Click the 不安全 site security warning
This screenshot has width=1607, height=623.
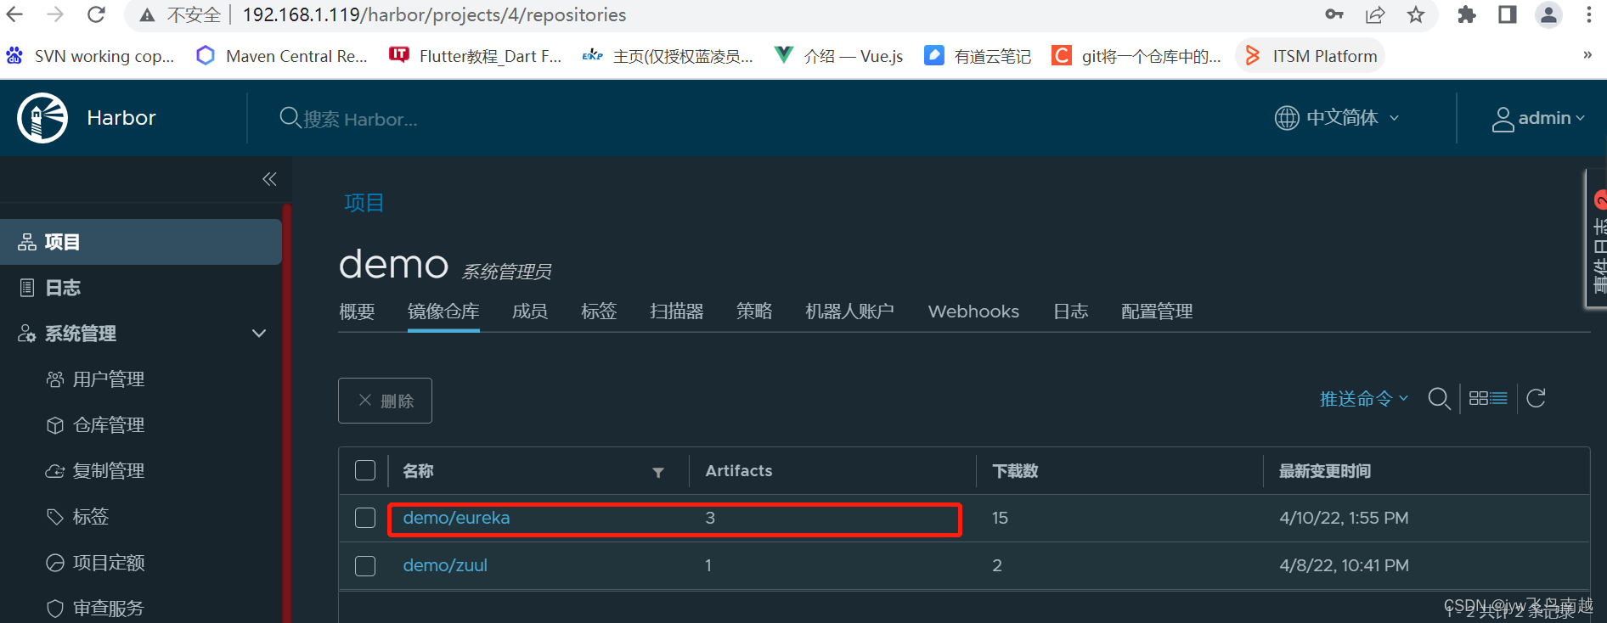[x=180, y=14]
